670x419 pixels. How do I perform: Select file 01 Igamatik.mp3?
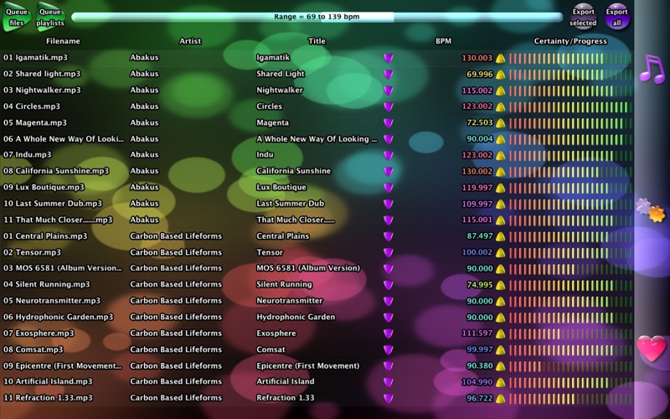(x=35, y=58)
